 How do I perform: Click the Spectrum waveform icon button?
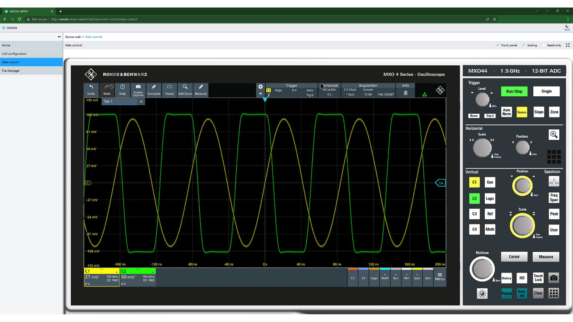point(554,182)
